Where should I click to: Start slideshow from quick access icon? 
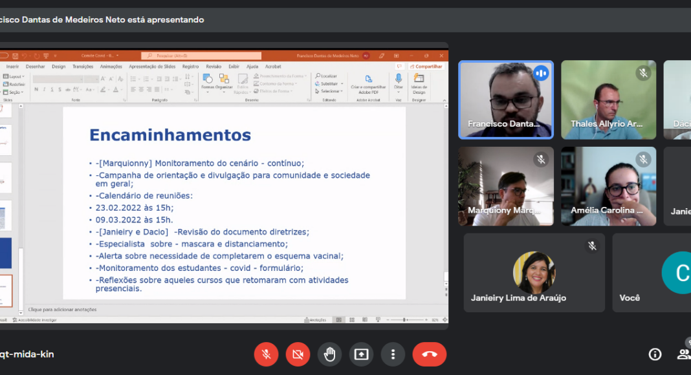click(x=46, y=56)
